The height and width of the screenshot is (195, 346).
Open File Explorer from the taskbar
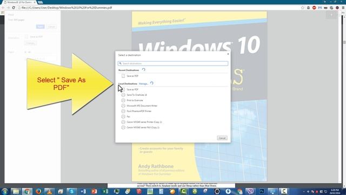(x=16, y=191)
